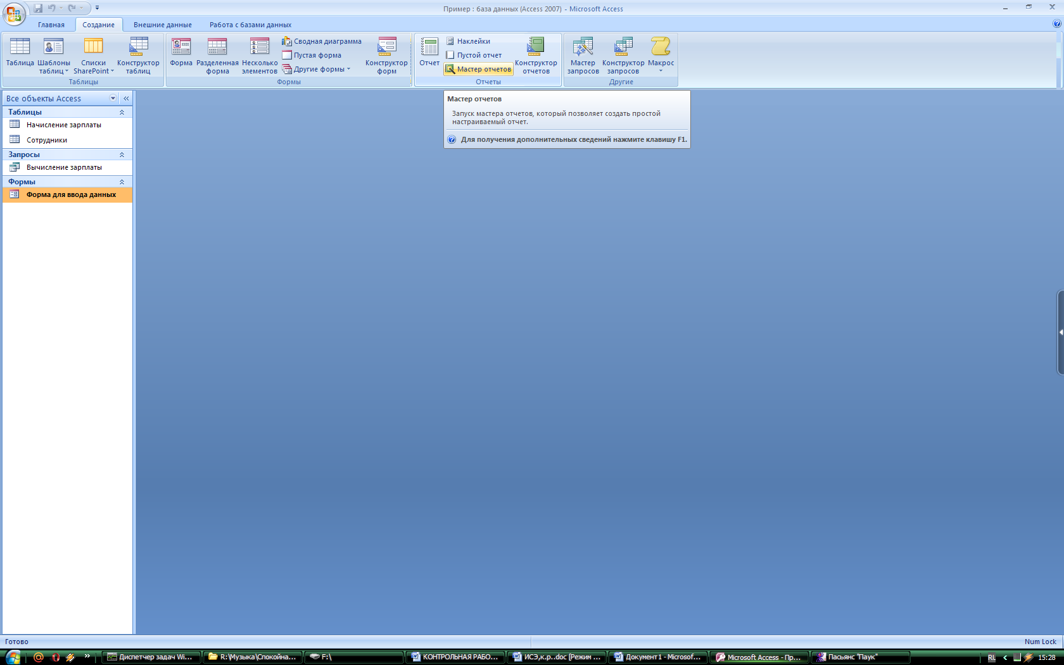Select the Сотрудники table
1064x665 pixels.
coord(68,140)
